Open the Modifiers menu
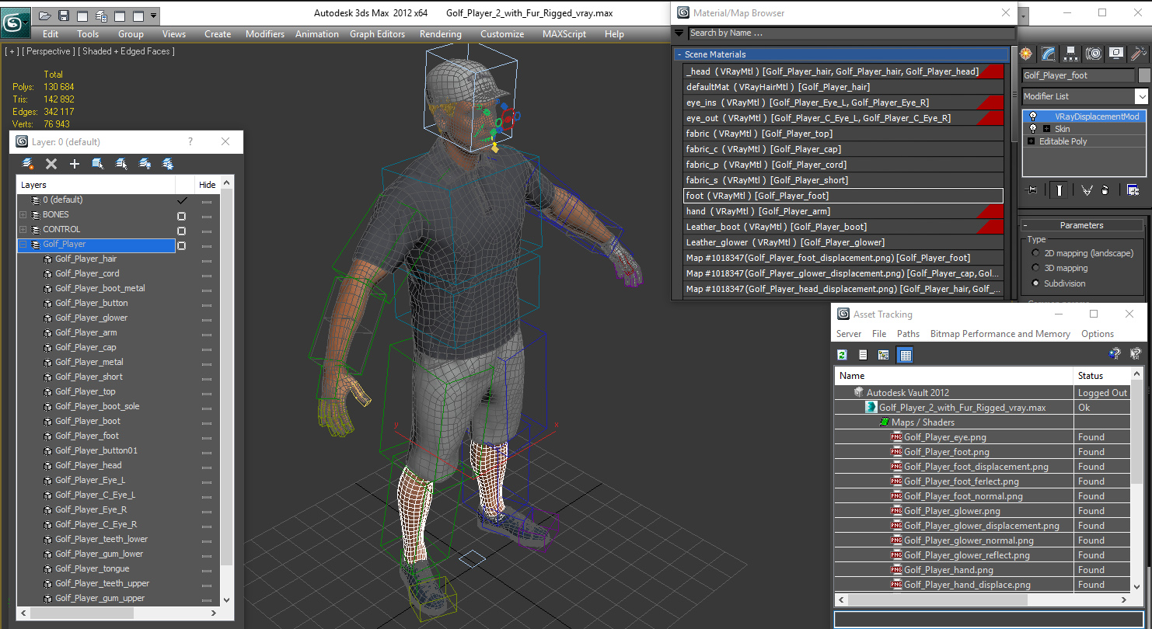 coord(265,34)
